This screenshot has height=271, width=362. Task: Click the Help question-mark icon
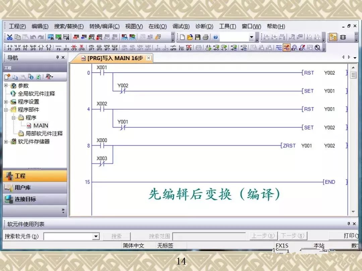pyautogui.click(x=215, y=37)
